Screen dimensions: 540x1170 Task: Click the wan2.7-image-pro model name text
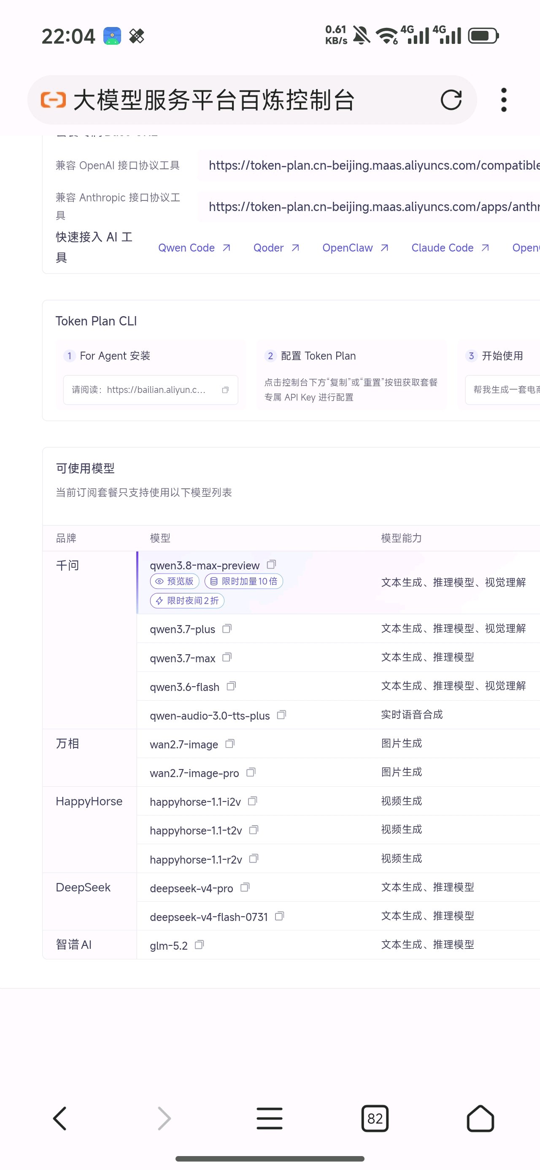(194, 773)
